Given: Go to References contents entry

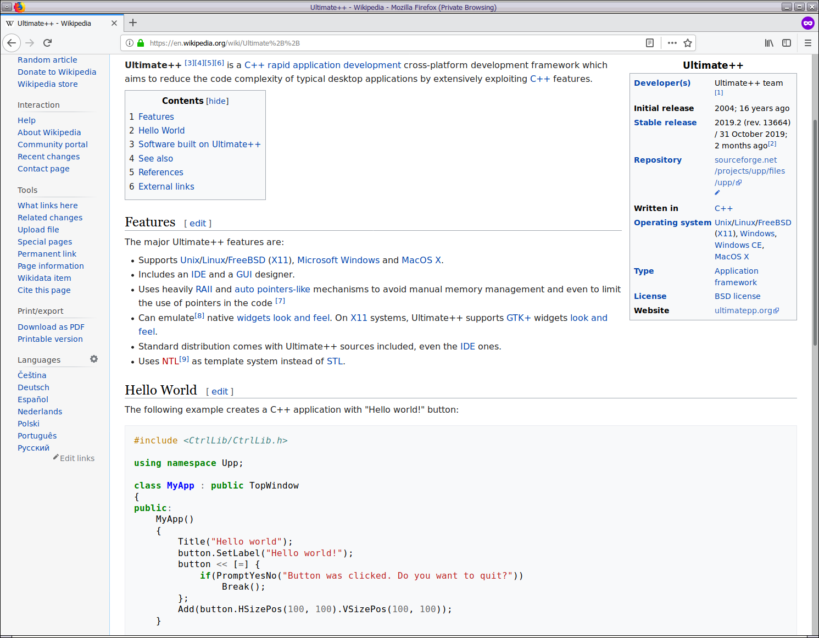Looking at the screenshot, I should click(x=161, y=172).
